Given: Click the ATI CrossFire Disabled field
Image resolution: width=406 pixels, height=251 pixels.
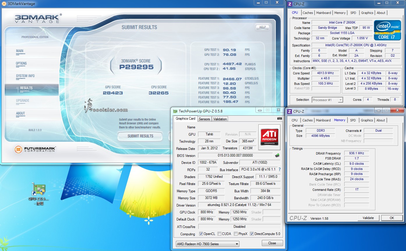Looking at the screenshot, I should click(239, 226).
